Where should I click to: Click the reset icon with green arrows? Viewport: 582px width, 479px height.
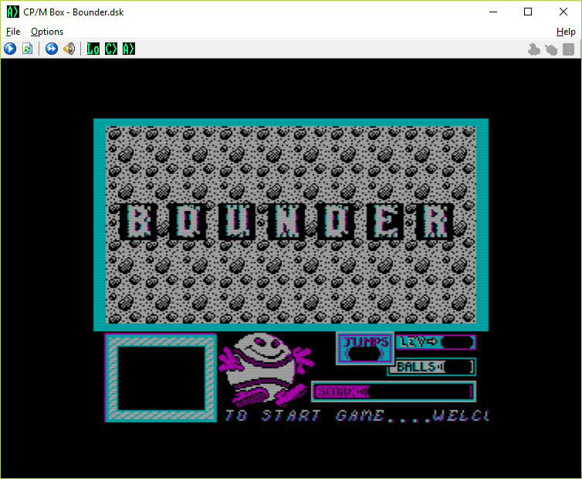tap(28, 49)
